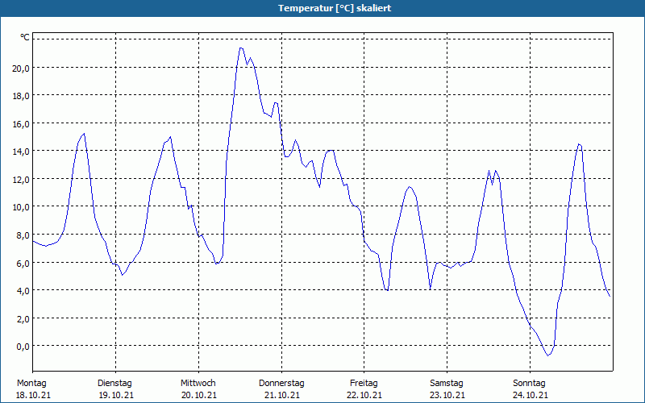Click the 14,0 y-axis label
Image resolution: width=645 pixels, height=403 pixels.
pyautogui.click(x=21, y=152)
